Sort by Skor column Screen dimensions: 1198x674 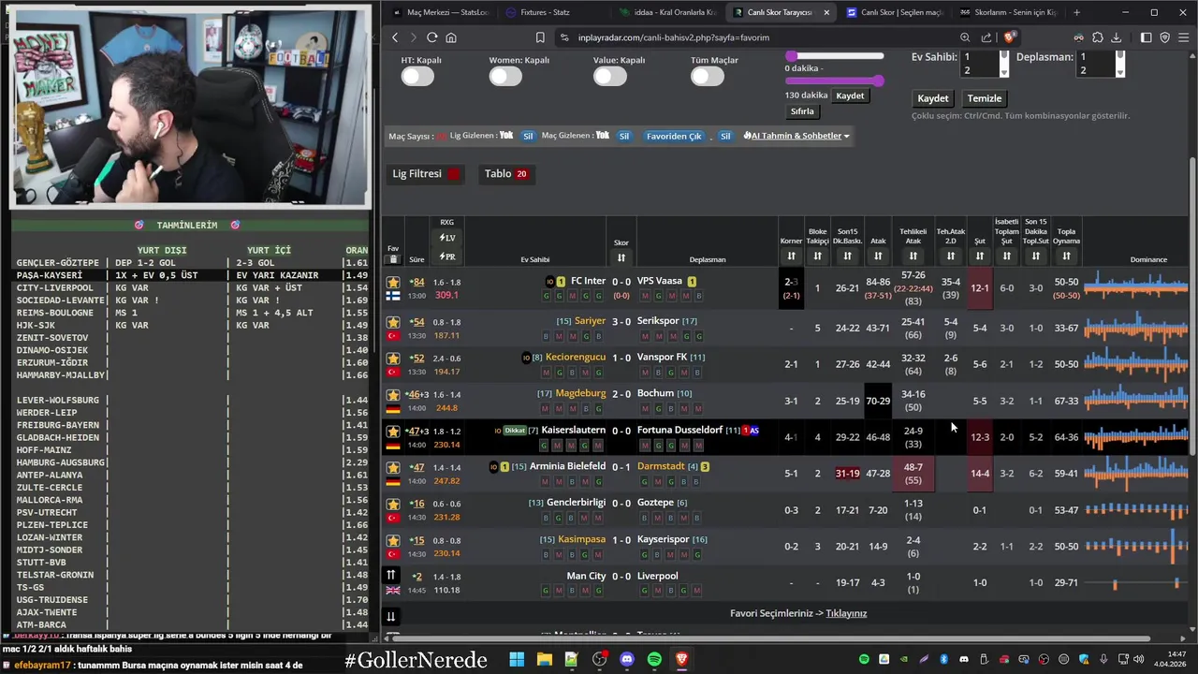click(x=621, y=258)
